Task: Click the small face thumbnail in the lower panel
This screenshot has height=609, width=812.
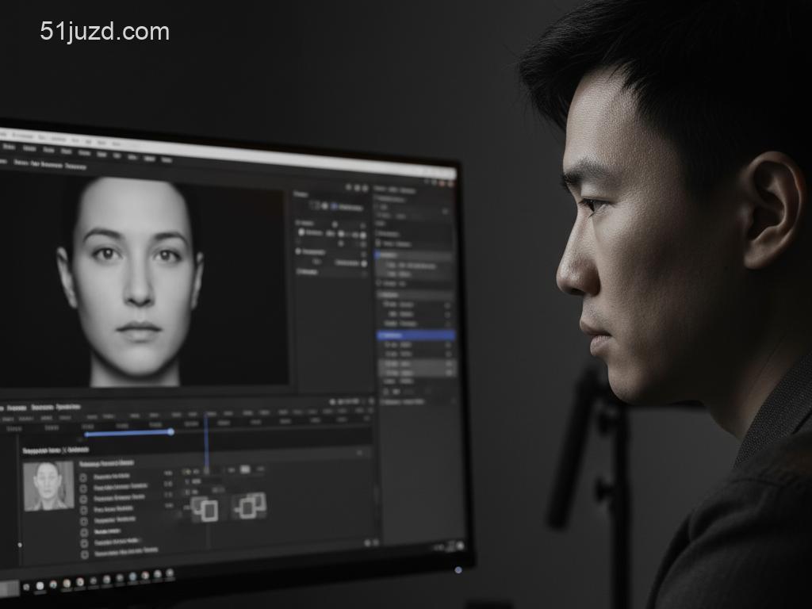Action: click(x=48, y=485)
